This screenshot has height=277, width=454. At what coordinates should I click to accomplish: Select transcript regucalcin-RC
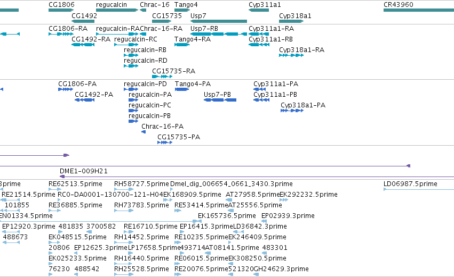[x=136, y=39]
